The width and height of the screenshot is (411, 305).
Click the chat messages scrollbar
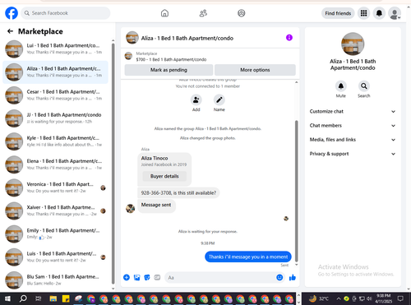coord(296,191)
